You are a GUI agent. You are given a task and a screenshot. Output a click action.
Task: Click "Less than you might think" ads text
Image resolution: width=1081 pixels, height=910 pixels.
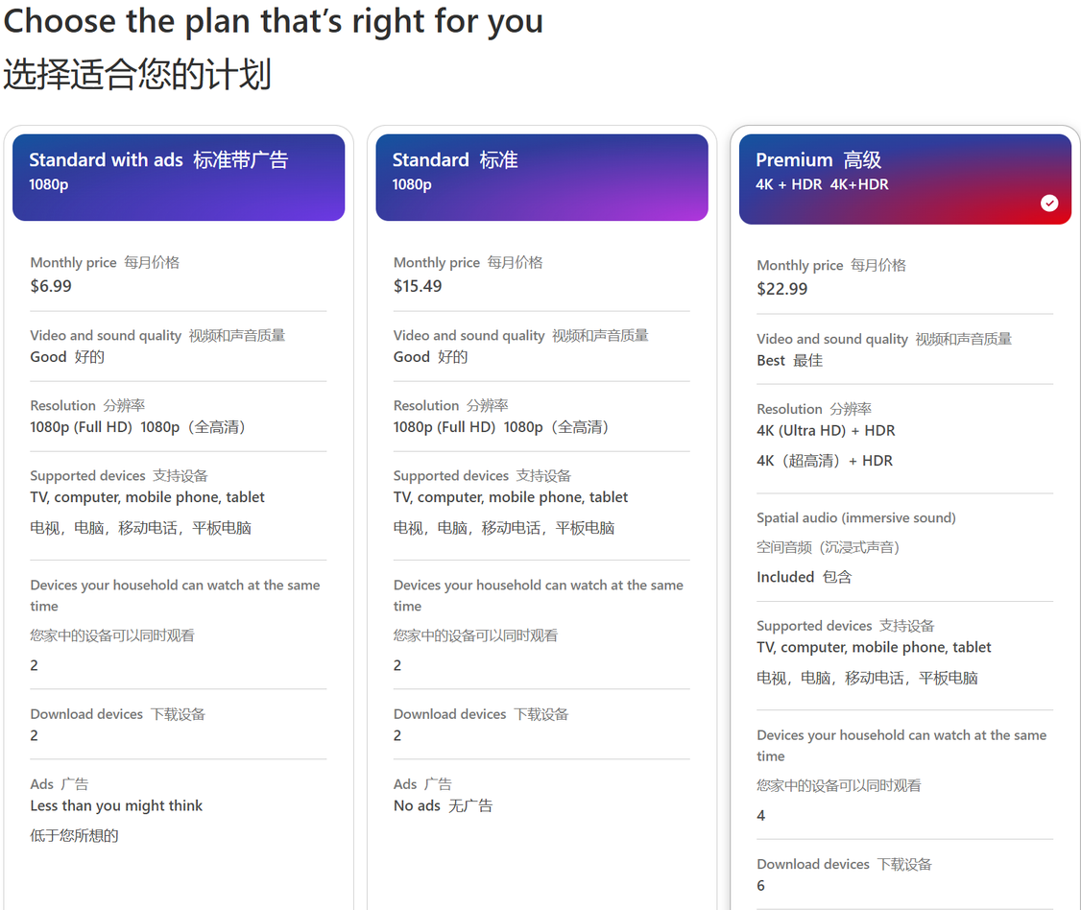coord(116,805)
